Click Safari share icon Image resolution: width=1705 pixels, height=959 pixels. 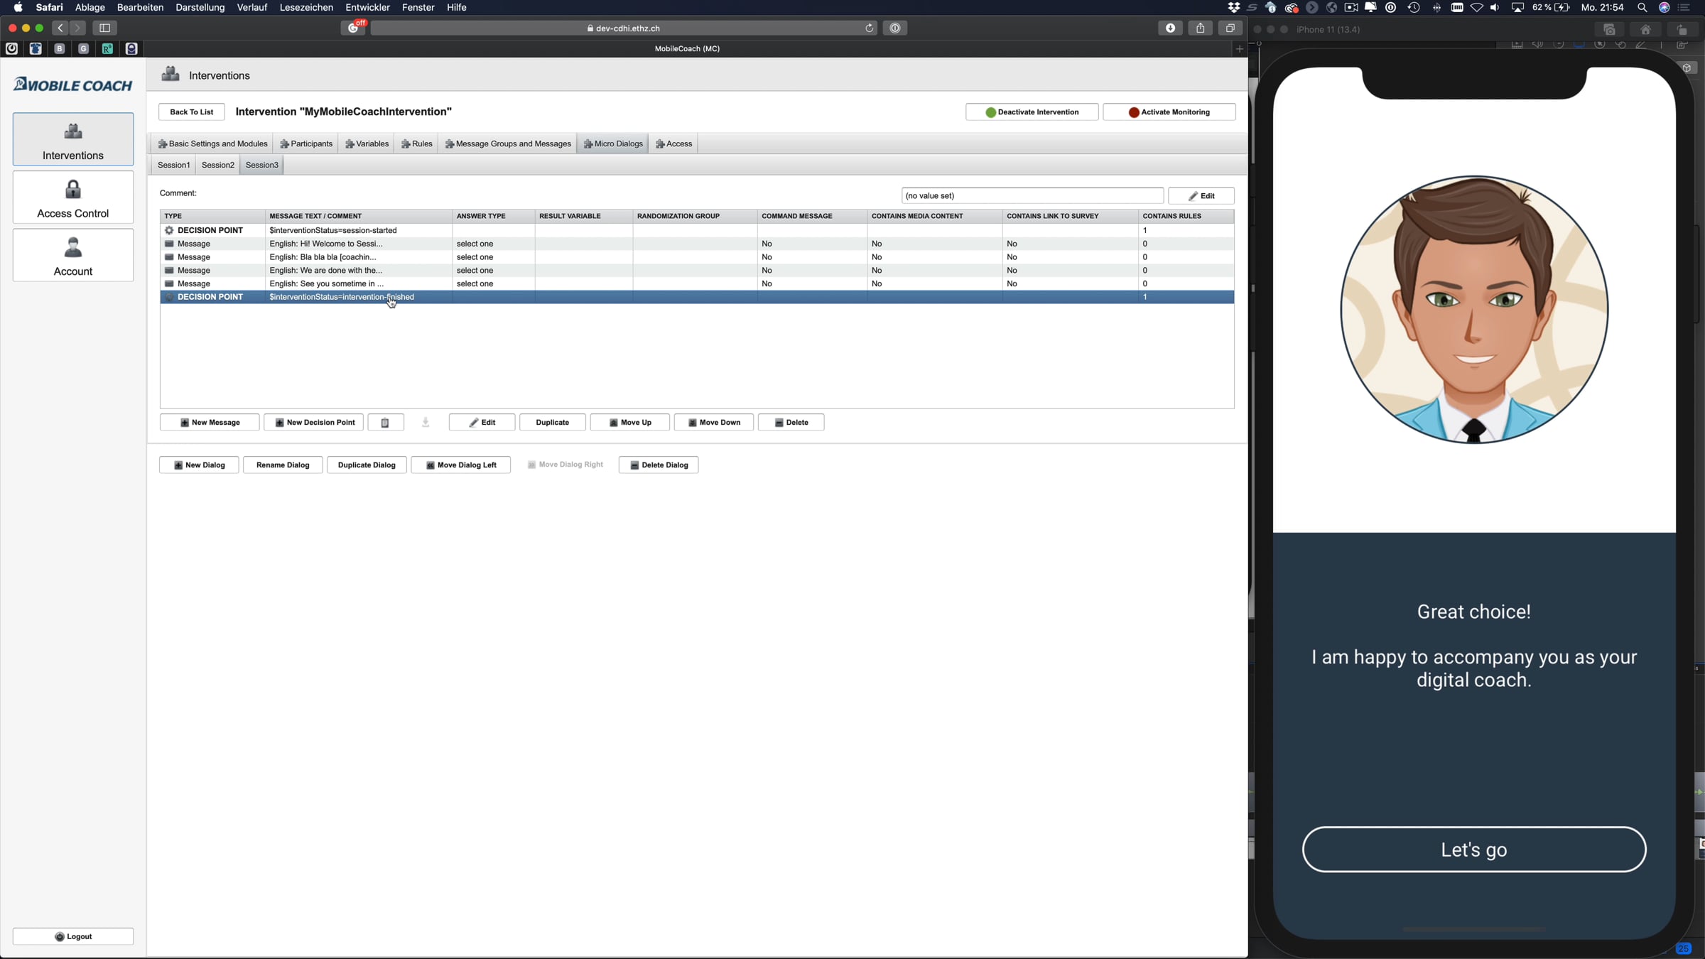point(1200,28)
